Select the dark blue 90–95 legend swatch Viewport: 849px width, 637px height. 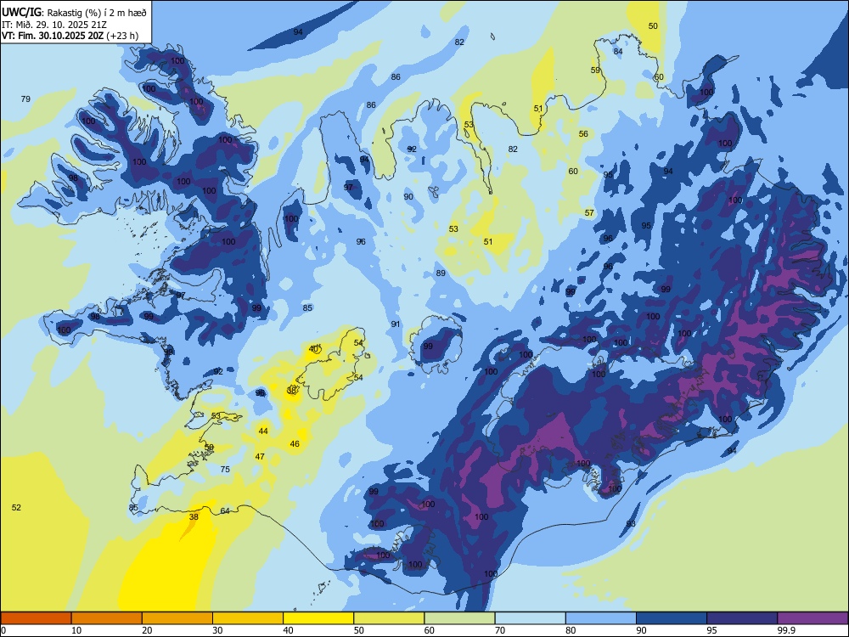[x=672, y=618]
